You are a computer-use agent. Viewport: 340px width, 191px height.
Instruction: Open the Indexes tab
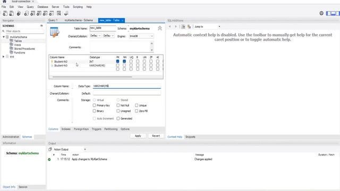pos(66,129)
